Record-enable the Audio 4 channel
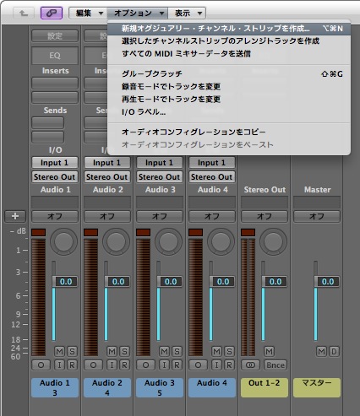This screenshot has height=416, width=360. (229, 365)
